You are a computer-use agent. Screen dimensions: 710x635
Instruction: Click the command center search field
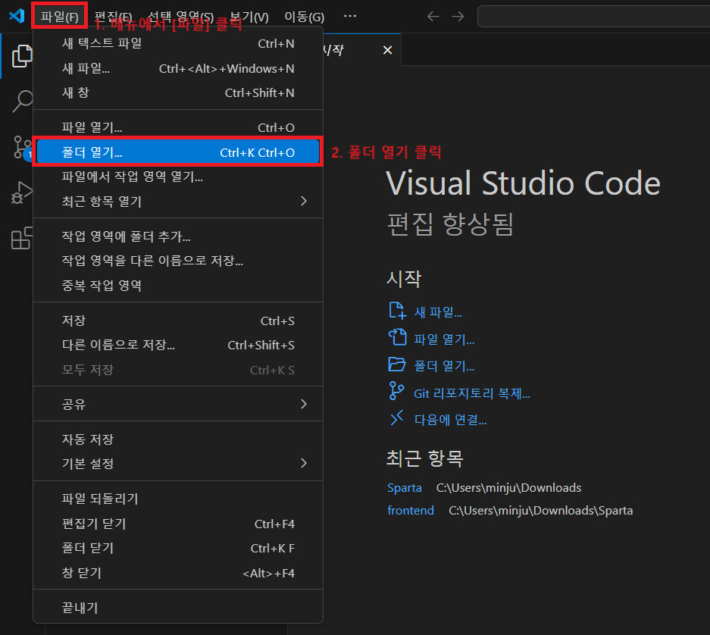coord(593,17)
